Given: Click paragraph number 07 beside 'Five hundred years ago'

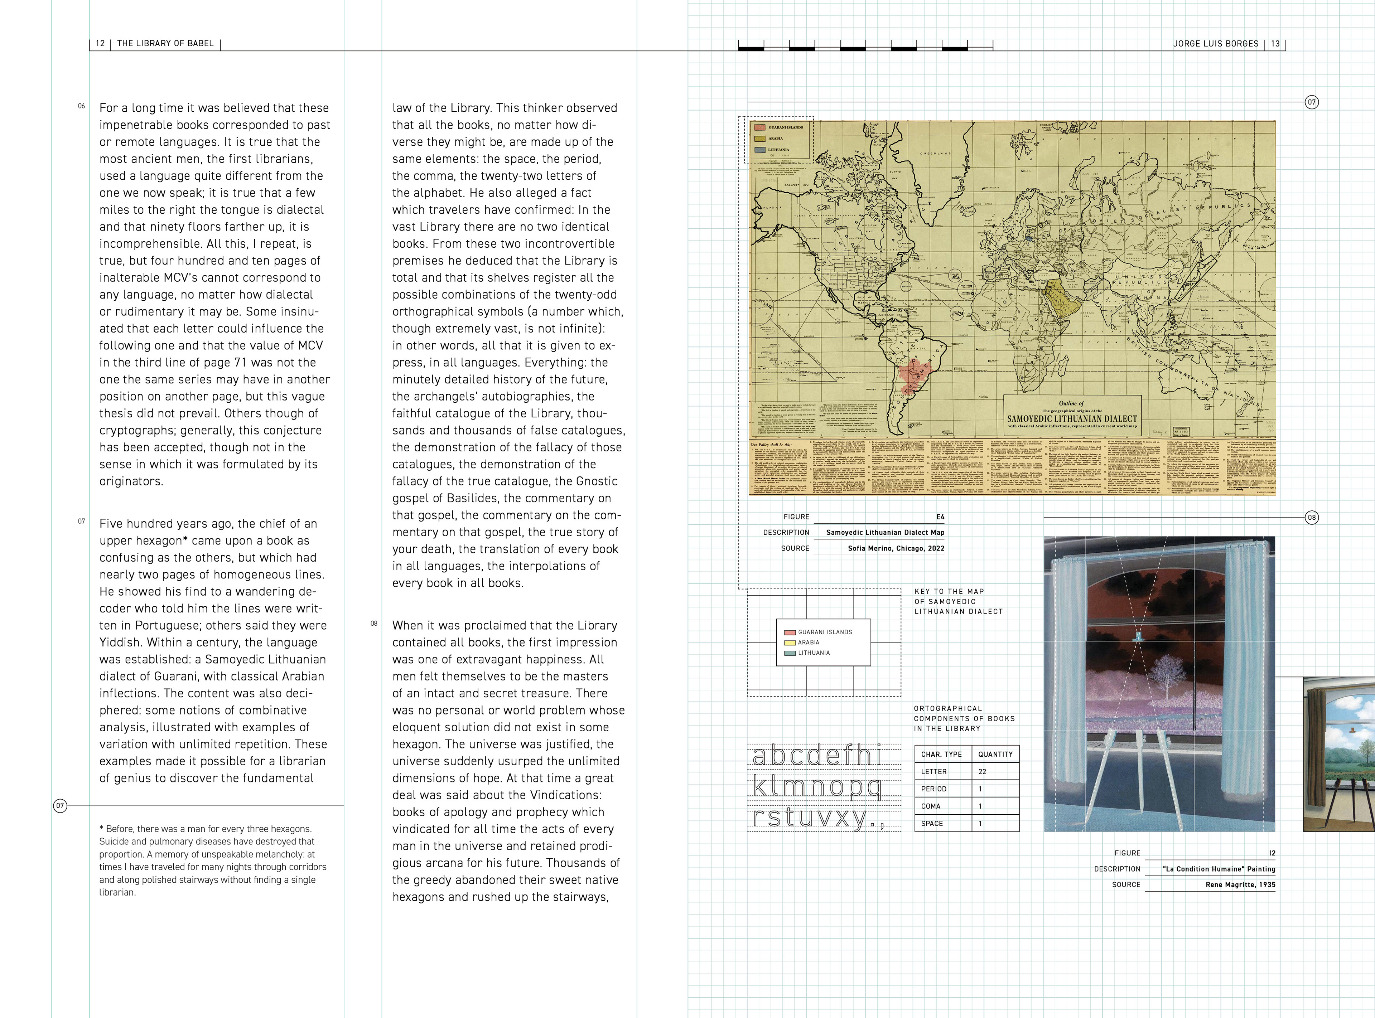Looking at the screenshot, I should [81, 521].
